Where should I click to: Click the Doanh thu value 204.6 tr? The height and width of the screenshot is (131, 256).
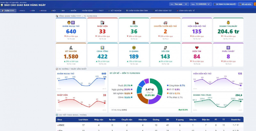pos(228,31)
